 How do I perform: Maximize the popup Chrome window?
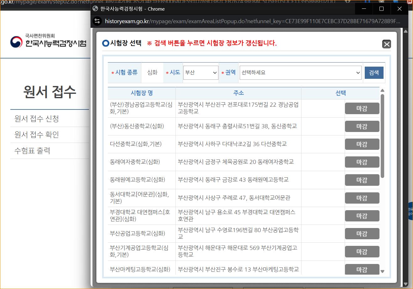pyautogui.click(x=381, y=9)
